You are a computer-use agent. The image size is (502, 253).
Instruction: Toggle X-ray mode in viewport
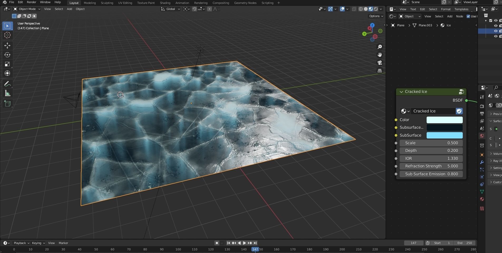(354, 9)
